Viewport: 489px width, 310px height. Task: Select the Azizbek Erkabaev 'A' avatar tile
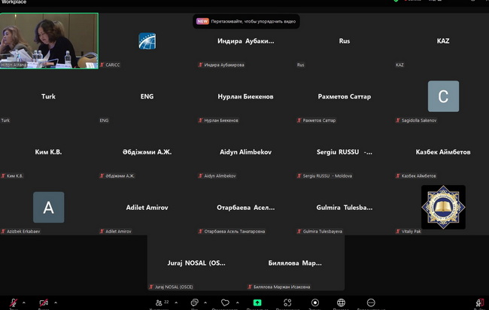click(49, 207)
